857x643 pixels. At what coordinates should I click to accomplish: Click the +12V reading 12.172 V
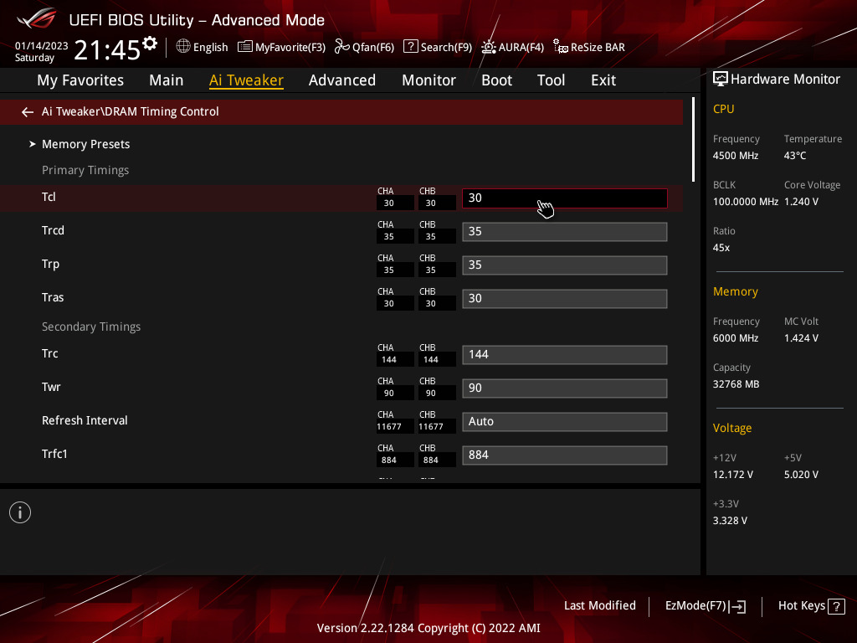pyautogui.click(x=733, y=475)
